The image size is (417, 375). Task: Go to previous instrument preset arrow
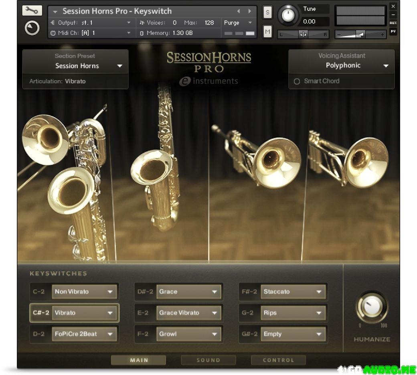[238, 11]
